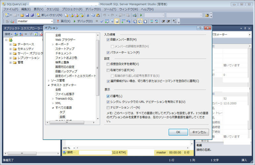This screenshot has height=165, width=255.
Task: Uncheck 自動メンバー表示(M) checkbox
Action: tap(108, 40)
